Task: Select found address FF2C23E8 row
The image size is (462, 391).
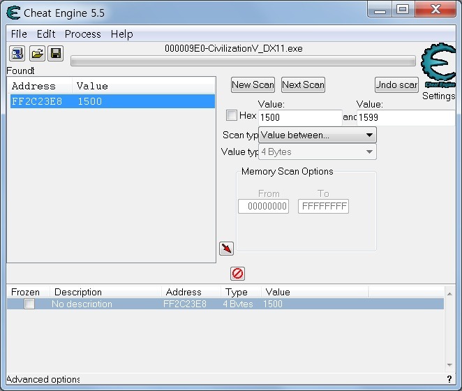Action: click(112, 101)
